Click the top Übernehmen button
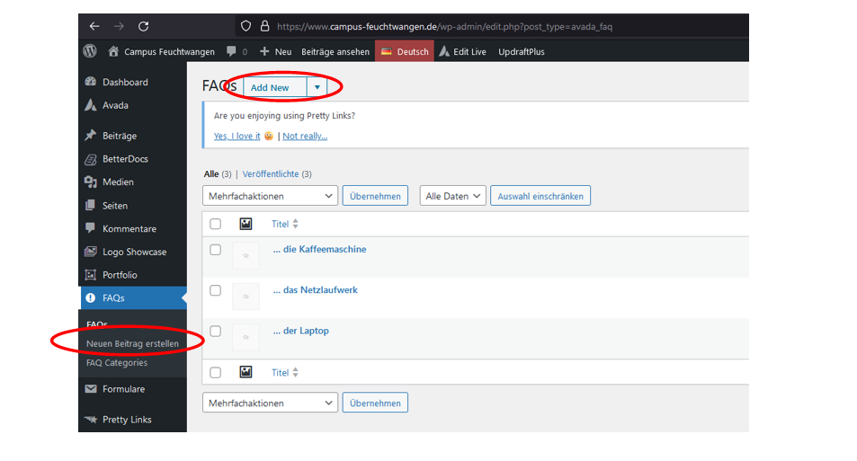857x461 pixels. tap(375, 196)
